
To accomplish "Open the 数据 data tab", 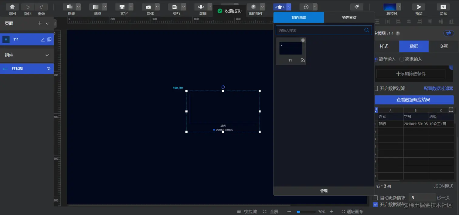I will coord(414,46).
